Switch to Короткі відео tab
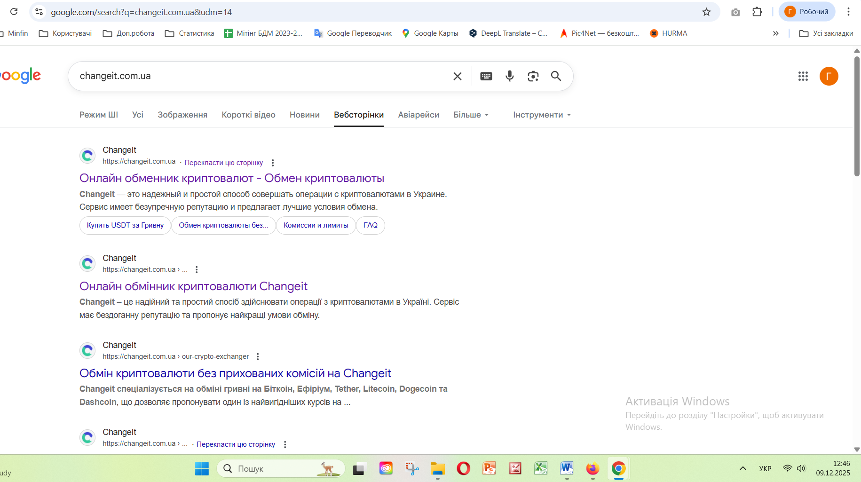Screen dimensions: 861x482 (248, 115)
